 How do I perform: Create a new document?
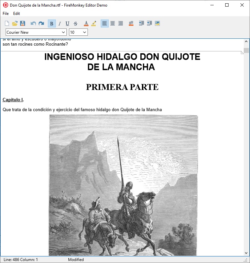tap(7, 23)
